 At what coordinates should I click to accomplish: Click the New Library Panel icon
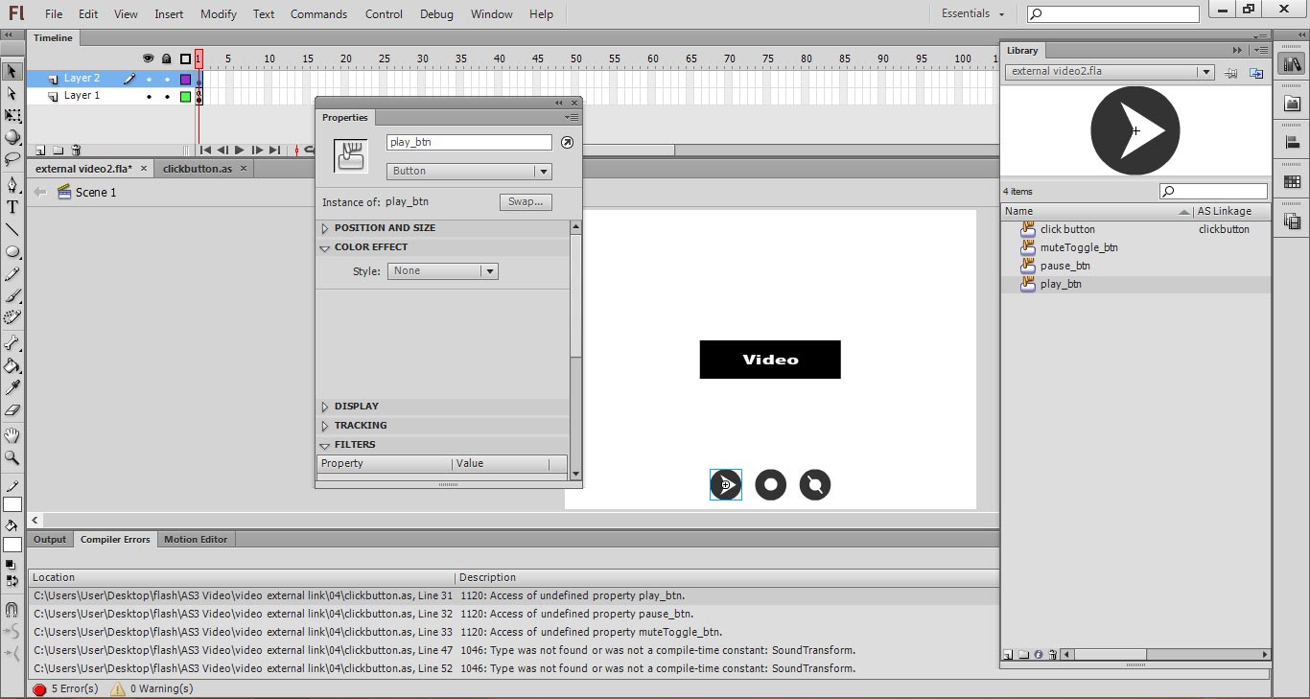[x=1256, y=72]
